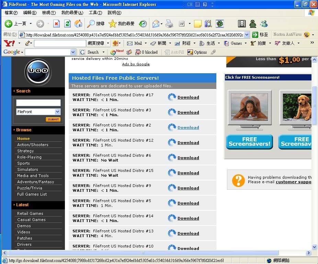The height and width of the screenshot is (264, 318).
Task: Expand the Yahoo toolbar overflow chevron
Action: 312,43
